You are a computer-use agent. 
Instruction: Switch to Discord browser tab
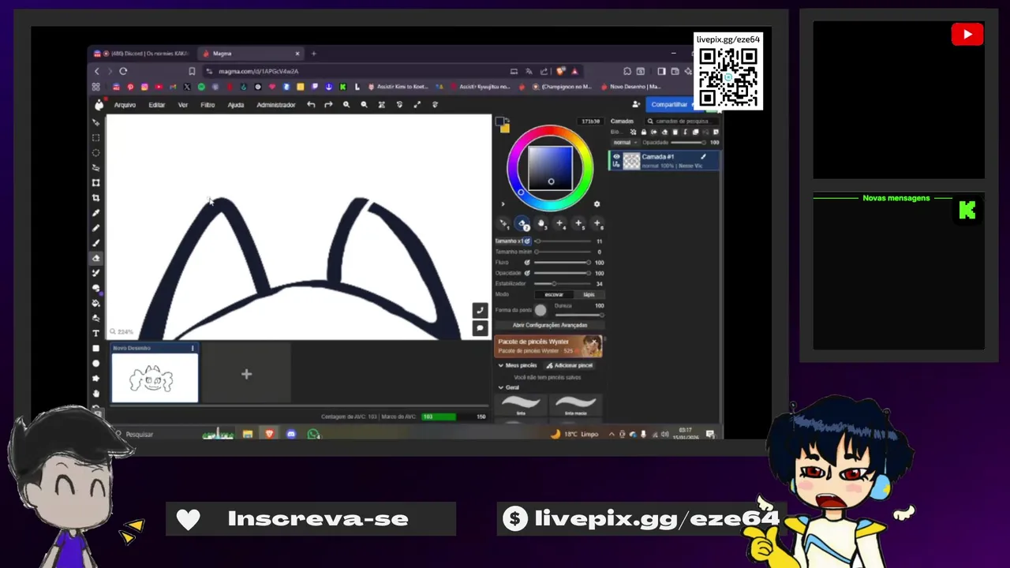point(142,54)
